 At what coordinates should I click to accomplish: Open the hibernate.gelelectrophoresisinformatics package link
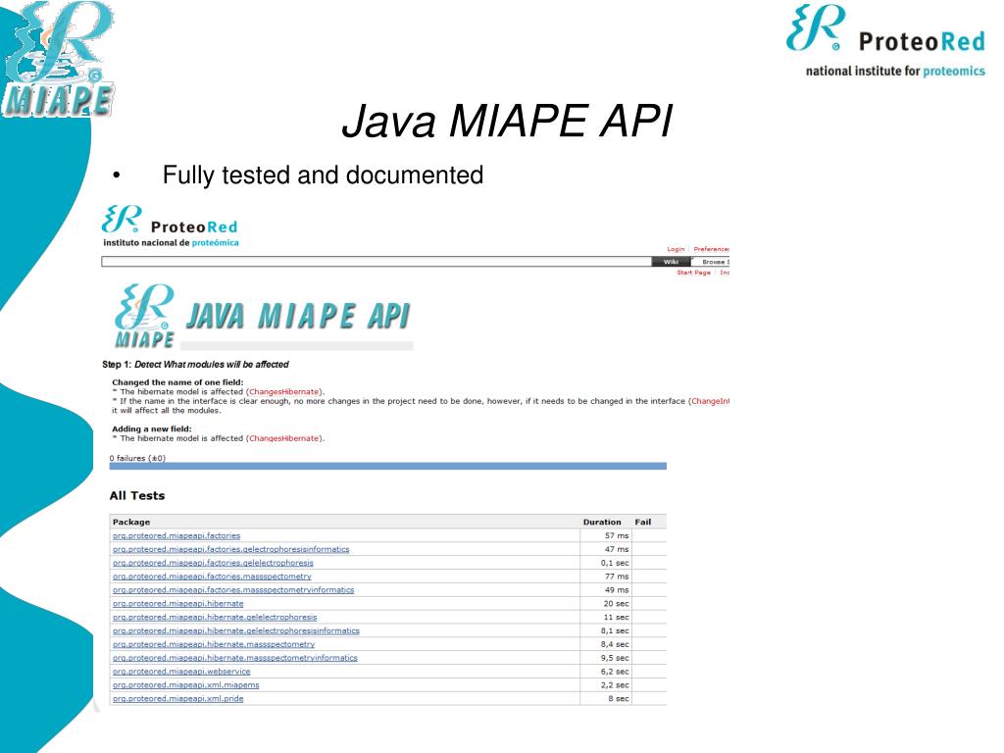(x=236, y=630)
